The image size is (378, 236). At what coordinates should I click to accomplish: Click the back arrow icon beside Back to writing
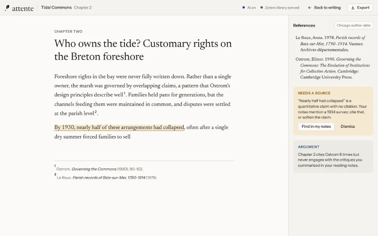pyautogui.click(x=309, y=8)
